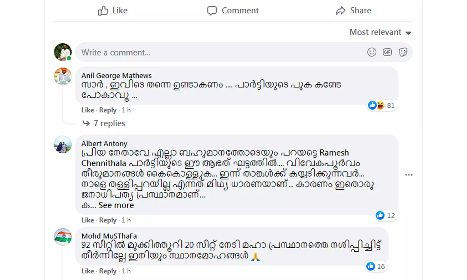Click Albert Antony's avatar thumbnail
Screen dimensions: 467x280
click(63, 144)
